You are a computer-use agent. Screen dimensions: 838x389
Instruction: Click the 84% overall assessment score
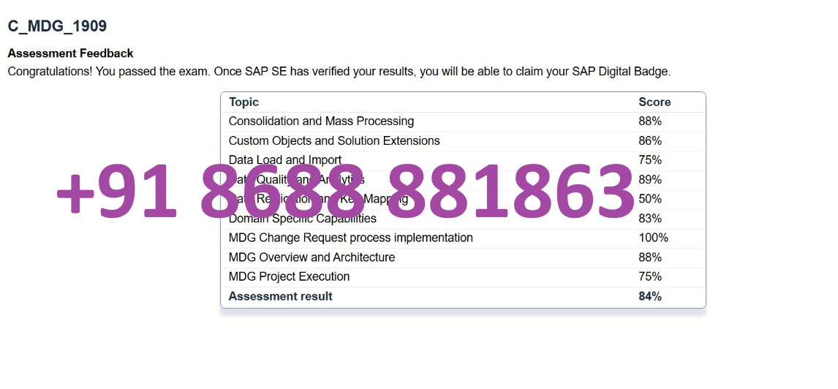coord(650,296)
